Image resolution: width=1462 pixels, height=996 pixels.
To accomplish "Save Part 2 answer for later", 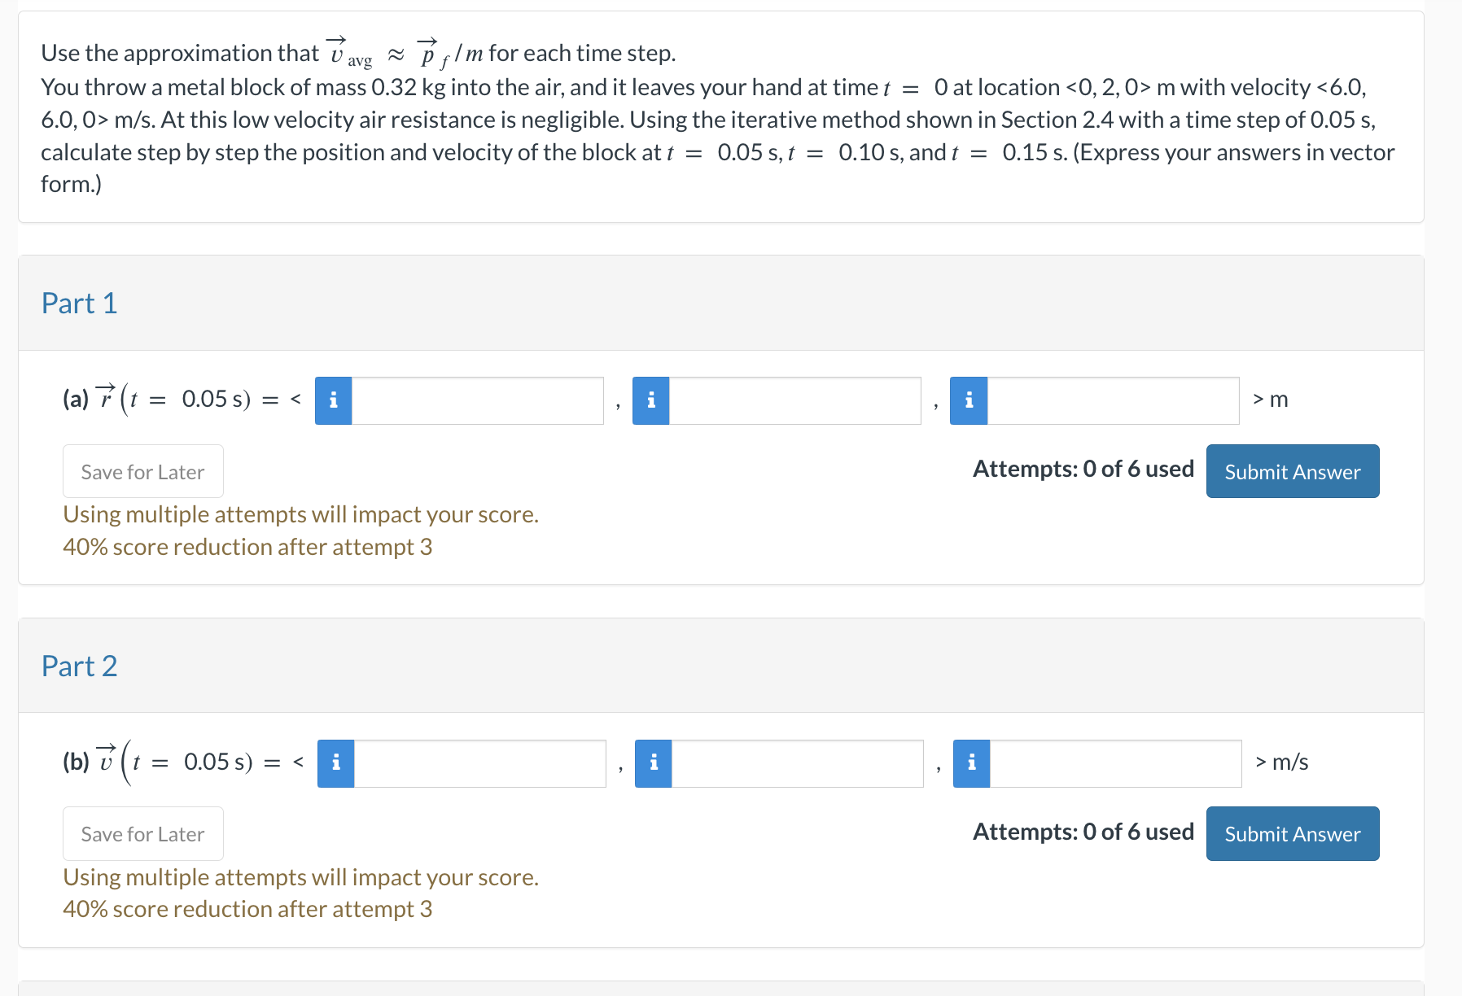I will coord(142,832).
